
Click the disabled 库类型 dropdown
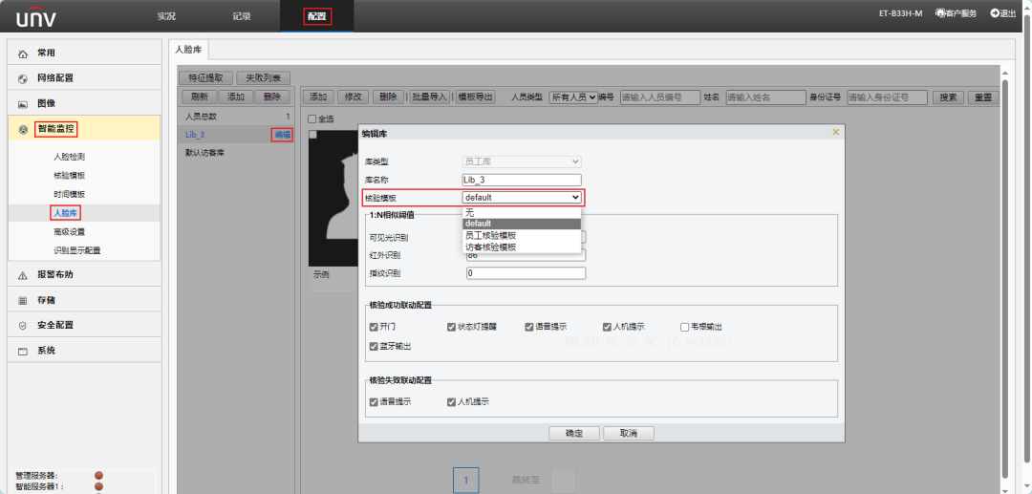(x=522, y=161)
